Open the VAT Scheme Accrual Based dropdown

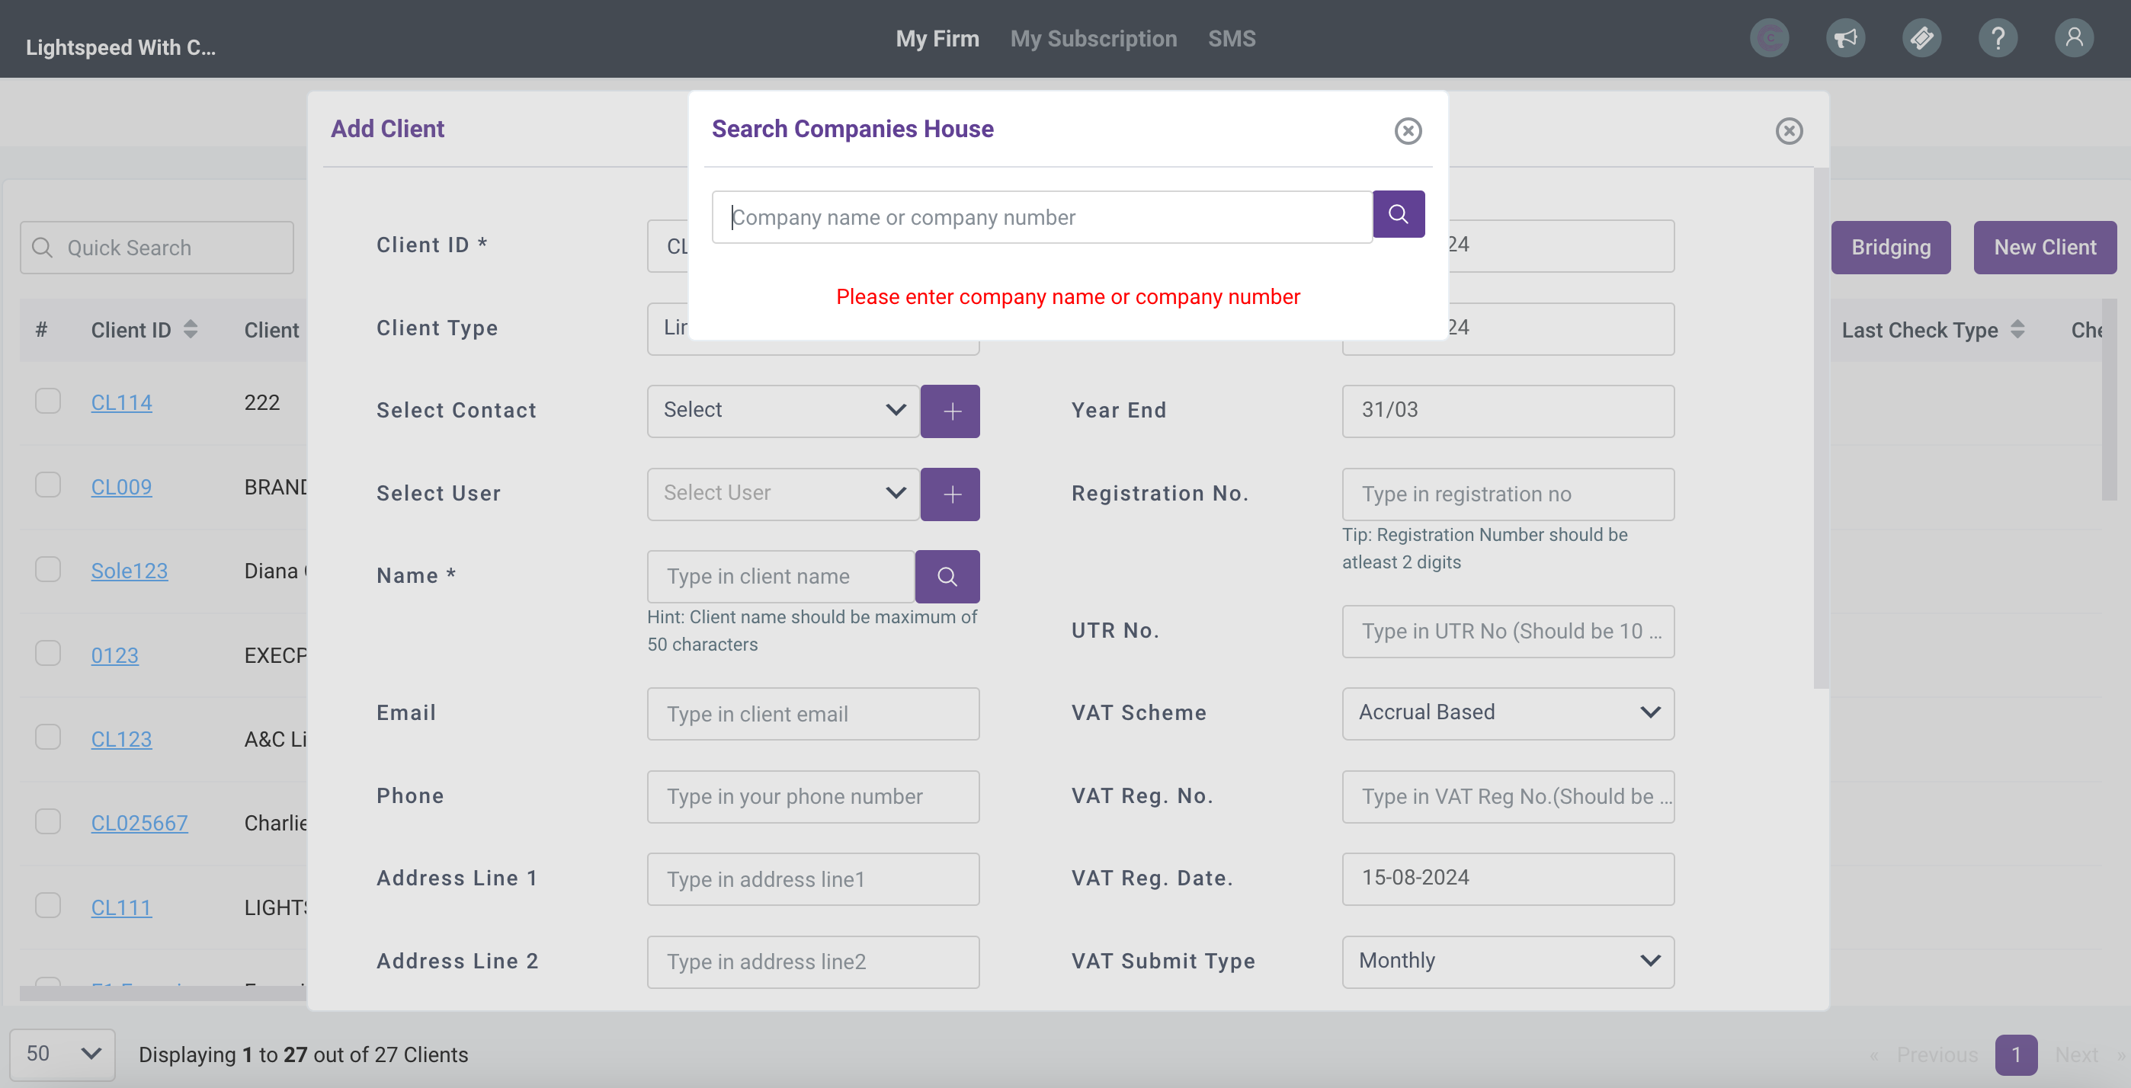tap(1508, 712)
